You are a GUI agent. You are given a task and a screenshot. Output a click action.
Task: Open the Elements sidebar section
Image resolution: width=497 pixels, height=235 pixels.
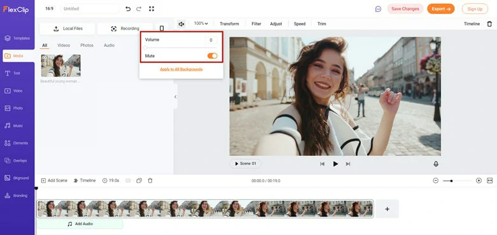(17, 143)
